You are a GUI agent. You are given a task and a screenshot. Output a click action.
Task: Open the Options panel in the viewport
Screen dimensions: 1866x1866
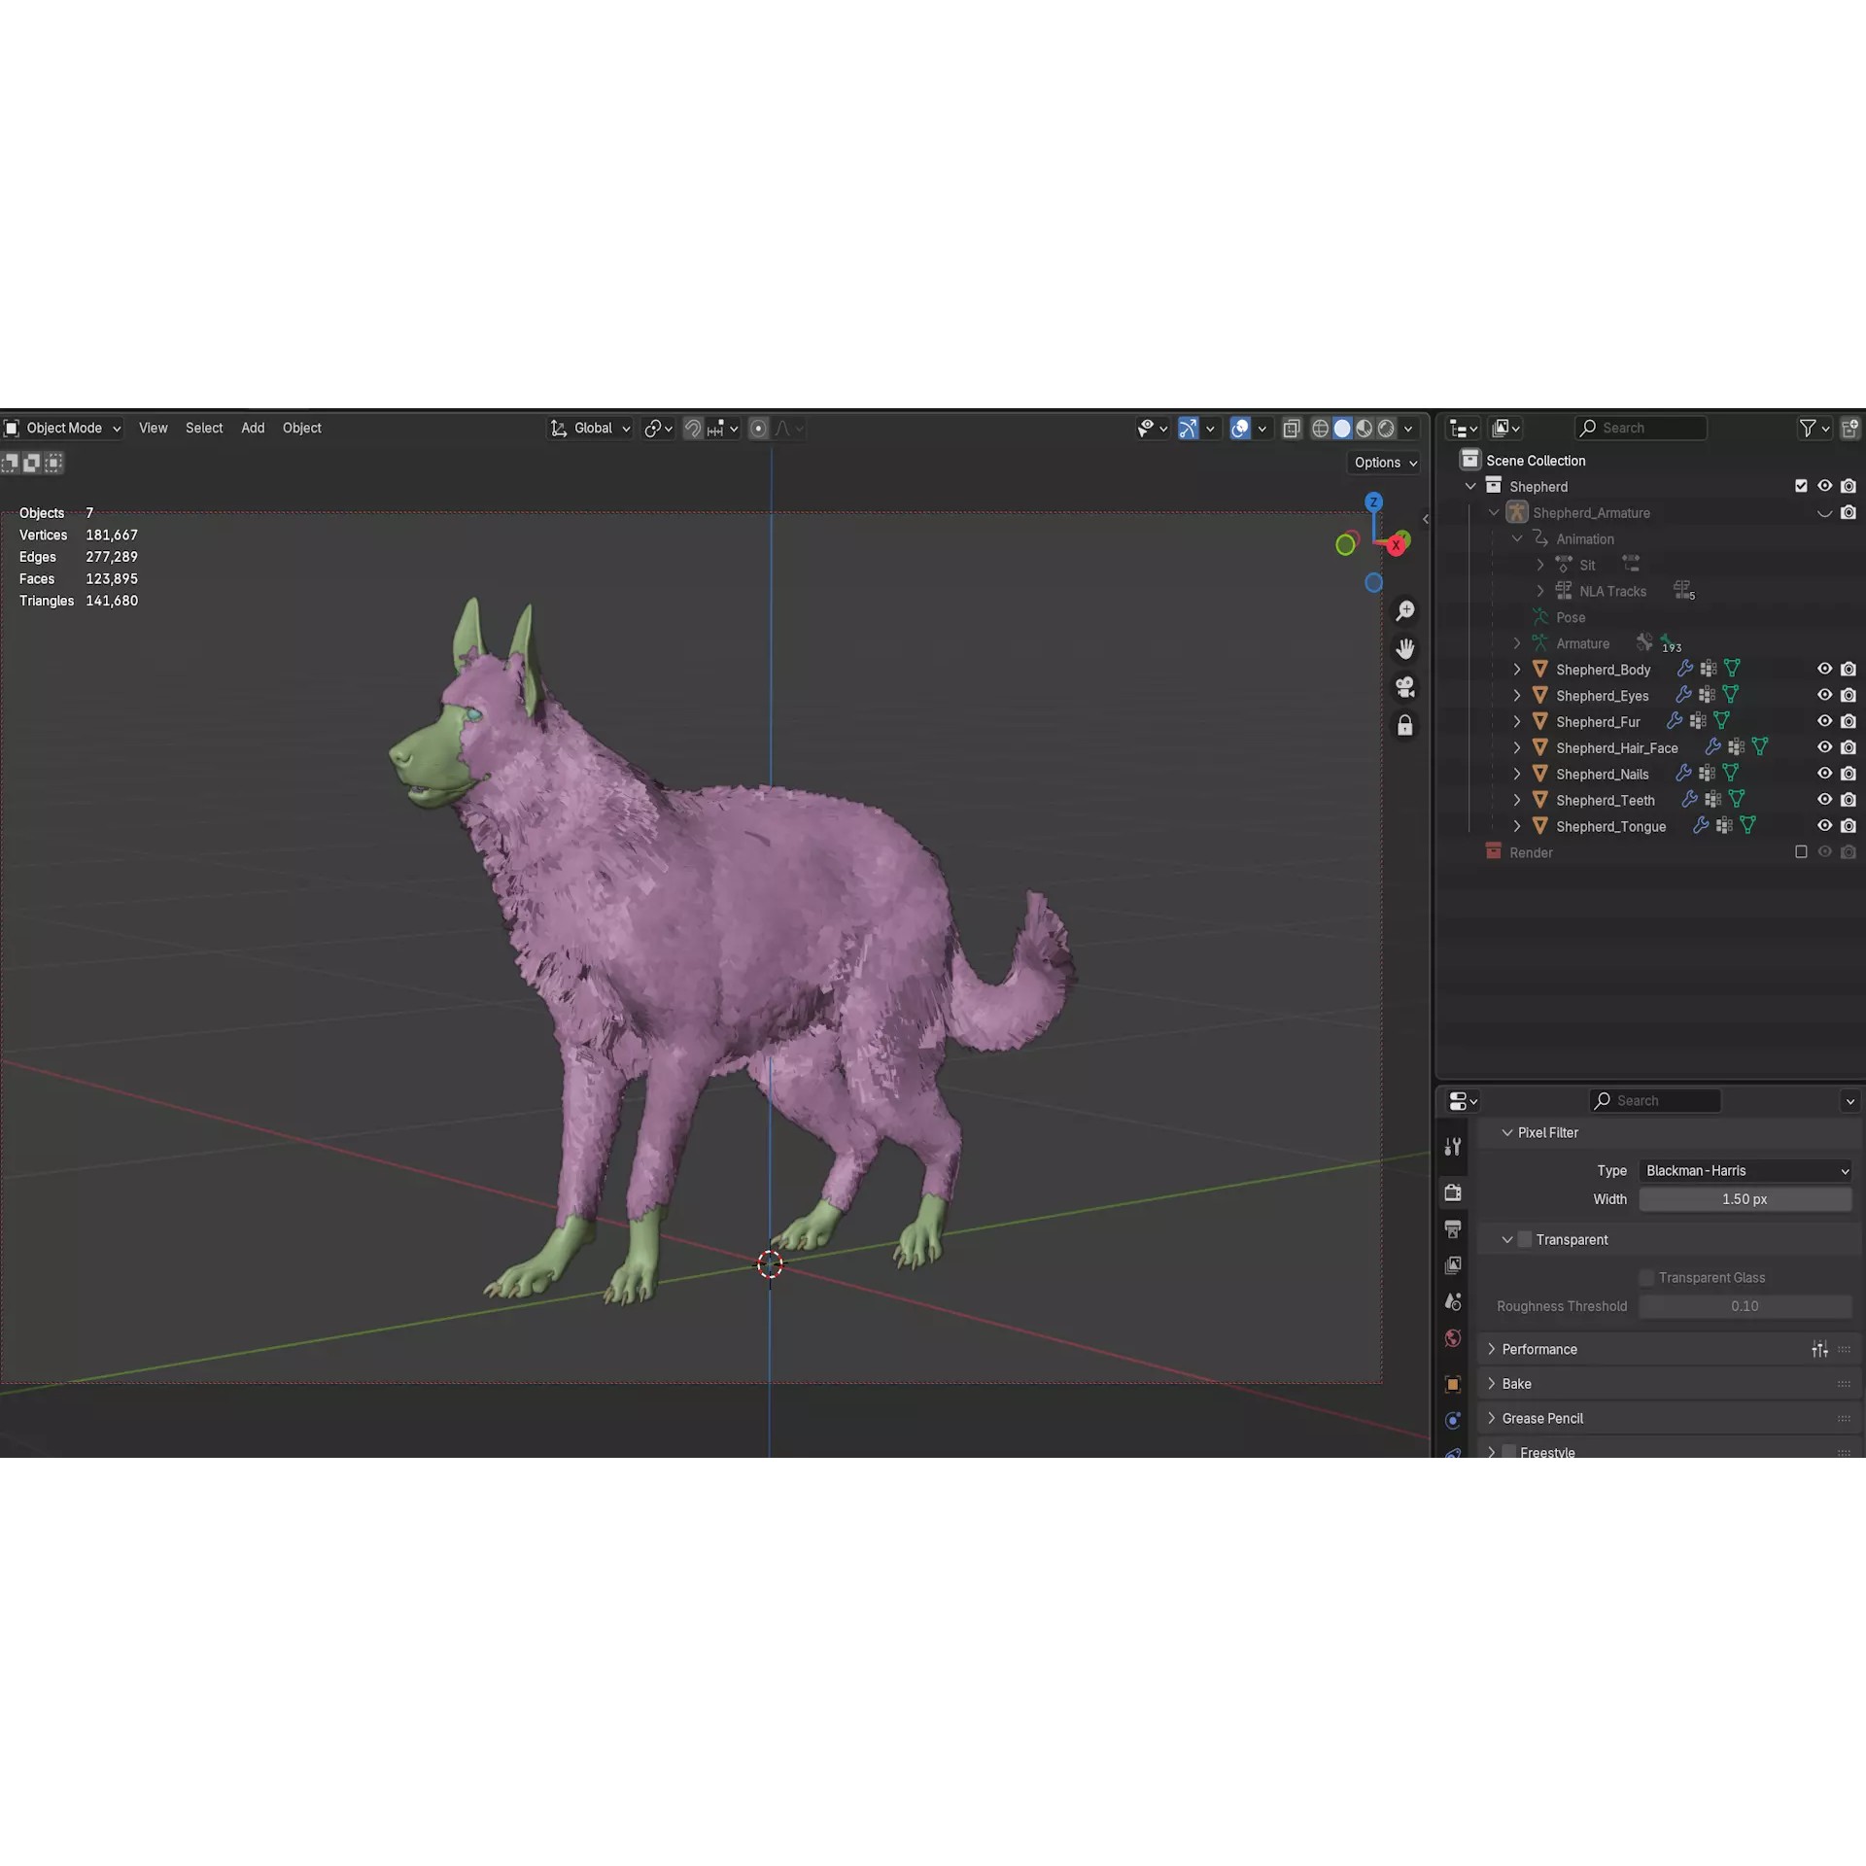pyautogui.click(x=1384, y=463)
